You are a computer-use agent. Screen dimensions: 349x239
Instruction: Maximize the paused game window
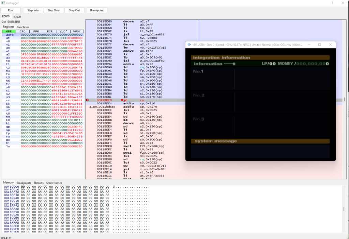tap(319, 45)
